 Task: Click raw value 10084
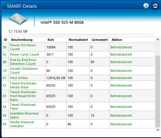(51, 47)
